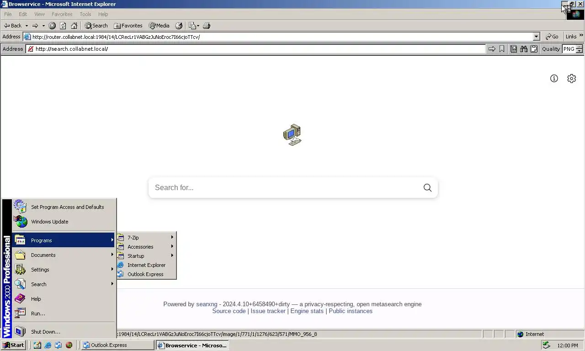Expand the Settings entry in Start menu
The image size is (585, 351).
[x=64, y=270]
